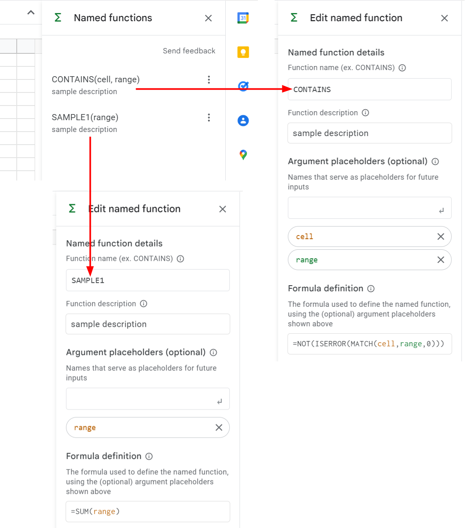Click the info icon beside Formula definition for CONTAINS

[371, 289]
